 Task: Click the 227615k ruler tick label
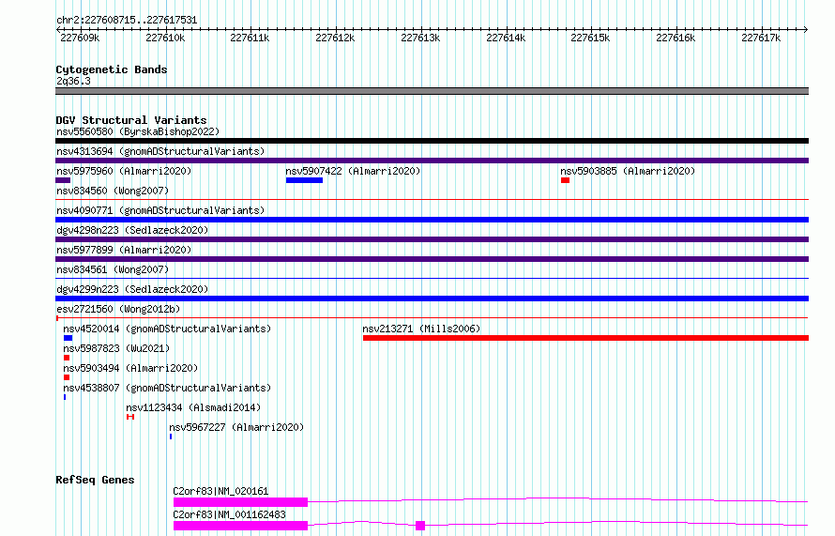pyautogui.click(x=590, y=38)
